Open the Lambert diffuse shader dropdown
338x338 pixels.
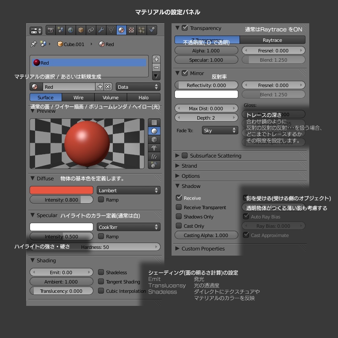click(x=128, y=190)
